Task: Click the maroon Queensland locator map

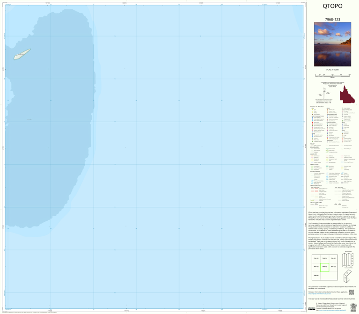Action: pos(347,95)
